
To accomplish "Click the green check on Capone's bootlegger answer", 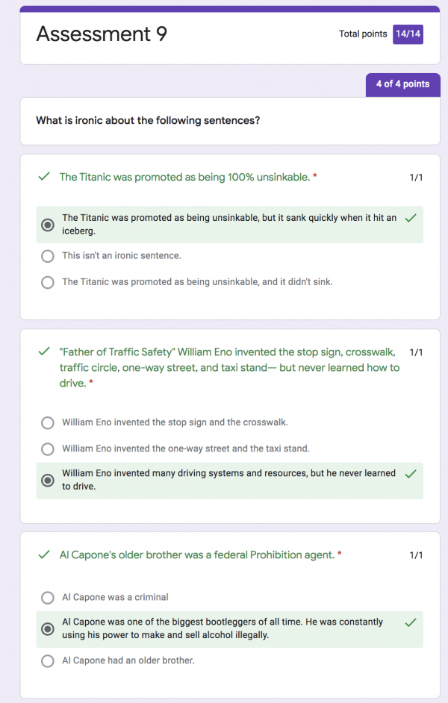I will click(410, 624).
